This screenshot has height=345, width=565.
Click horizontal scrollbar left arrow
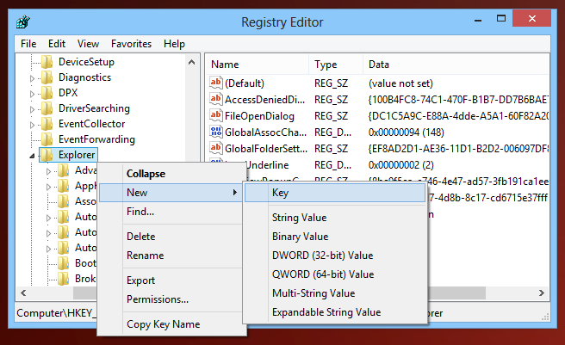pos(23,293)
